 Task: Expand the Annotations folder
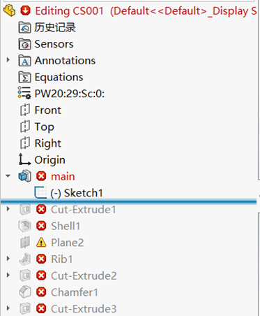(x=8, y=60)
